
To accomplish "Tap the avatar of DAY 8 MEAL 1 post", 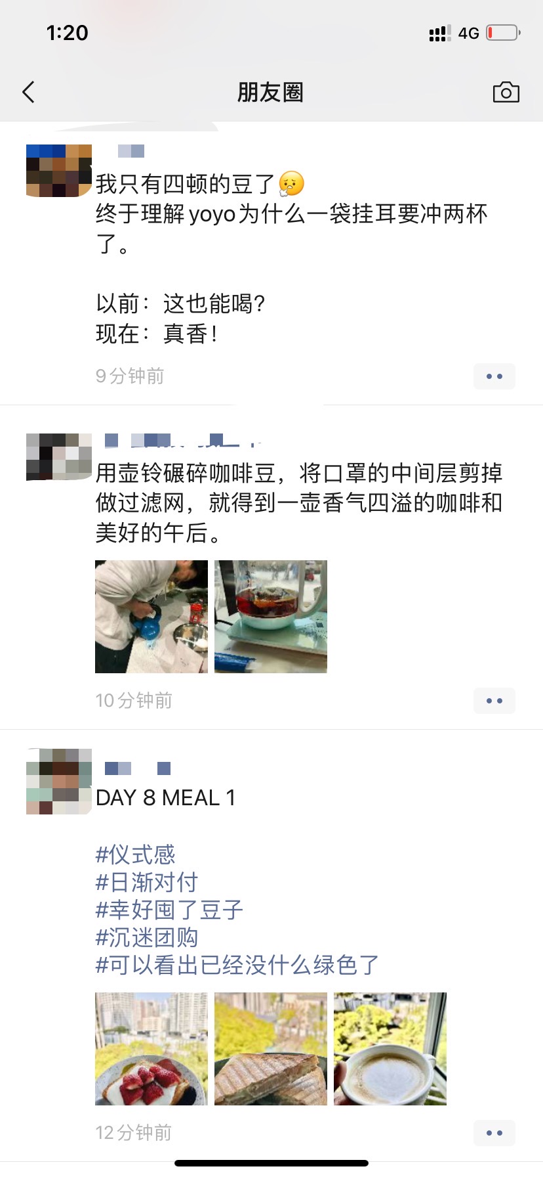I will pos(59,782).
